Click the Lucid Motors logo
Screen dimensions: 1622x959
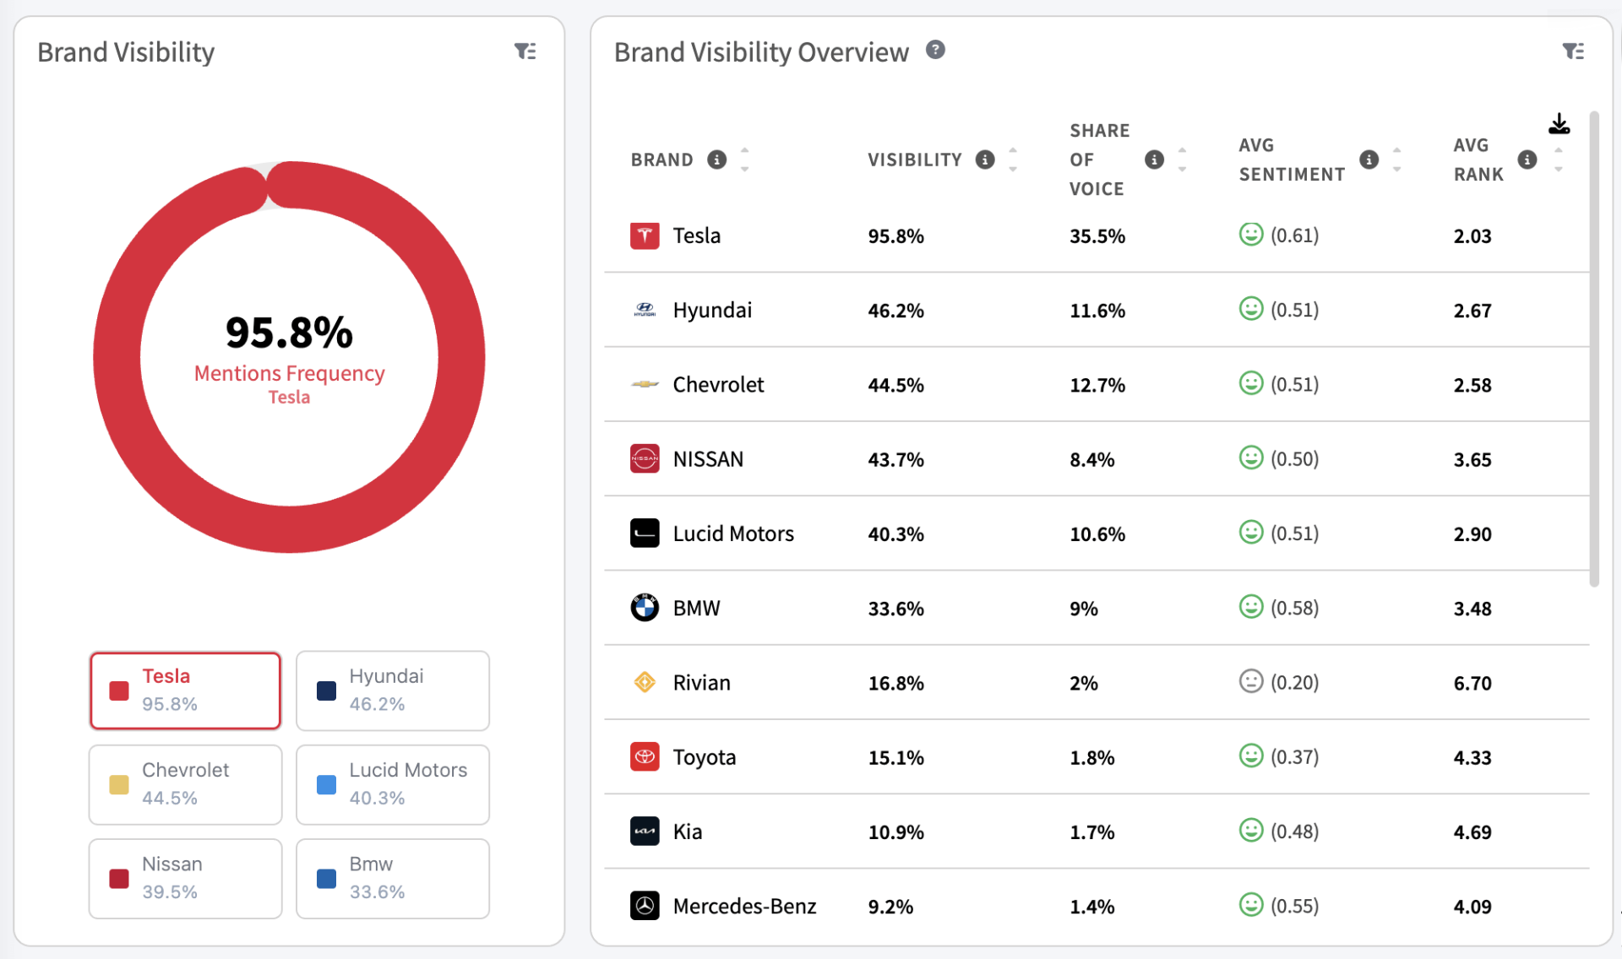tap(645, 534)
